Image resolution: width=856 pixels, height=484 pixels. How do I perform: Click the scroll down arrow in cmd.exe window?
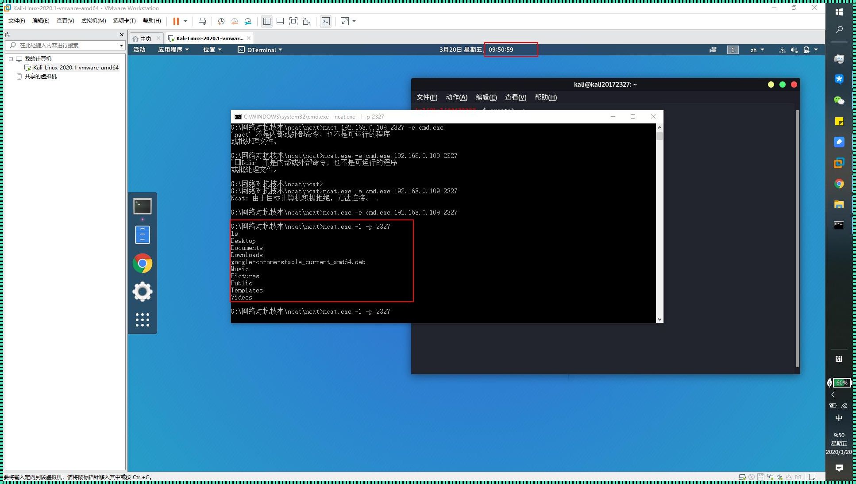pos(659,319)
